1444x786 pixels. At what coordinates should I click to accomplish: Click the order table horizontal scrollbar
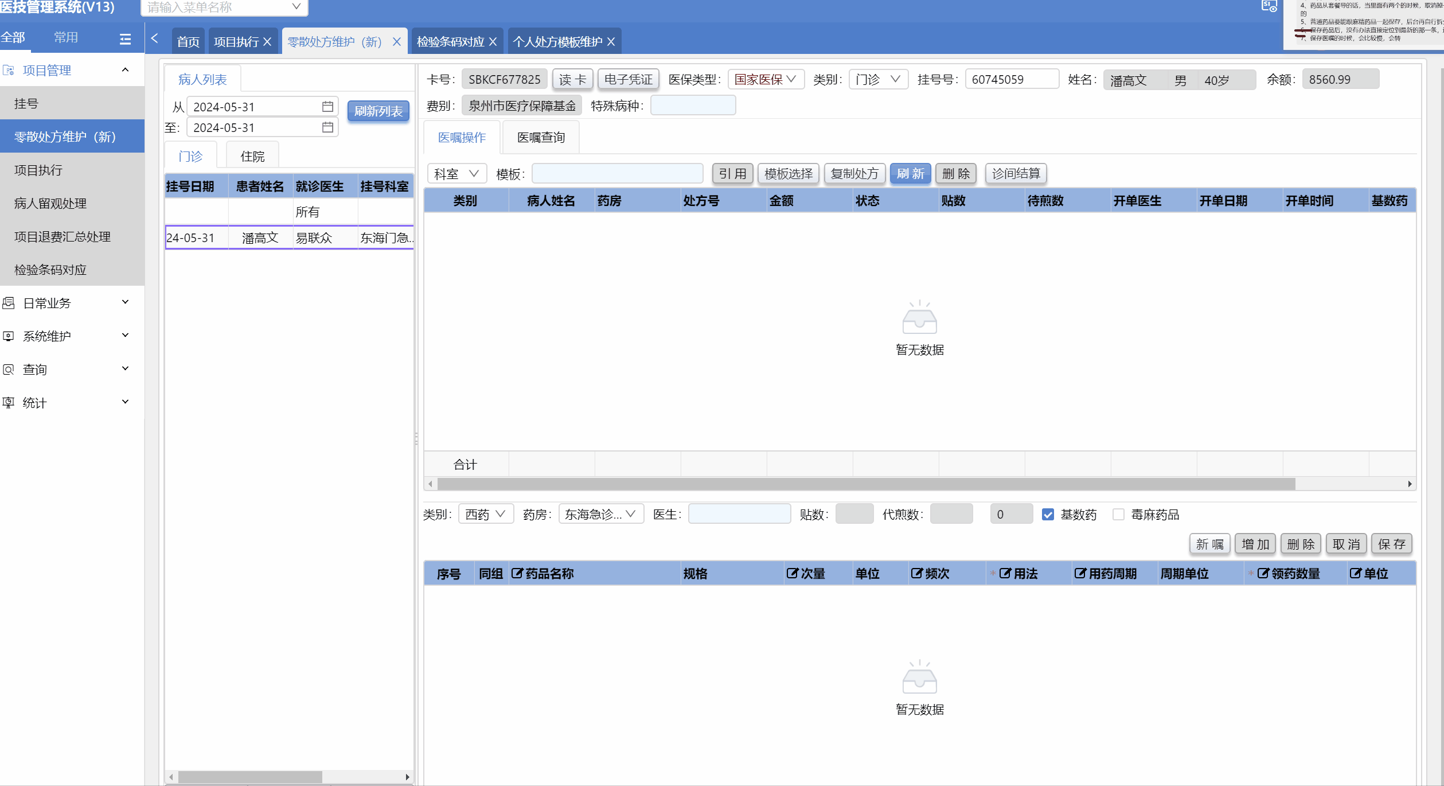tap(865, 484)
